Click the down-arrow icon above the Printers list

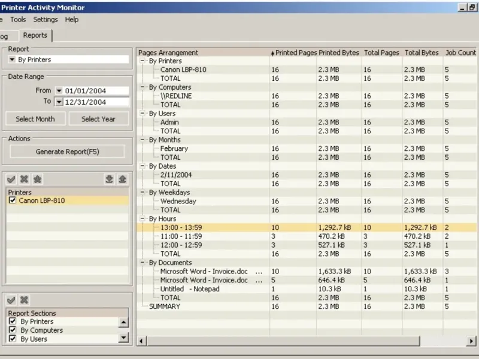109,179
